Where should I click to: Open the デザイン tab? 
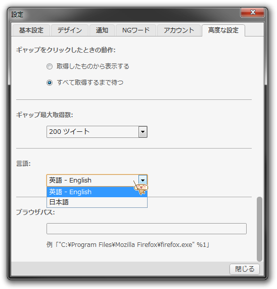(x=70, y=30)
